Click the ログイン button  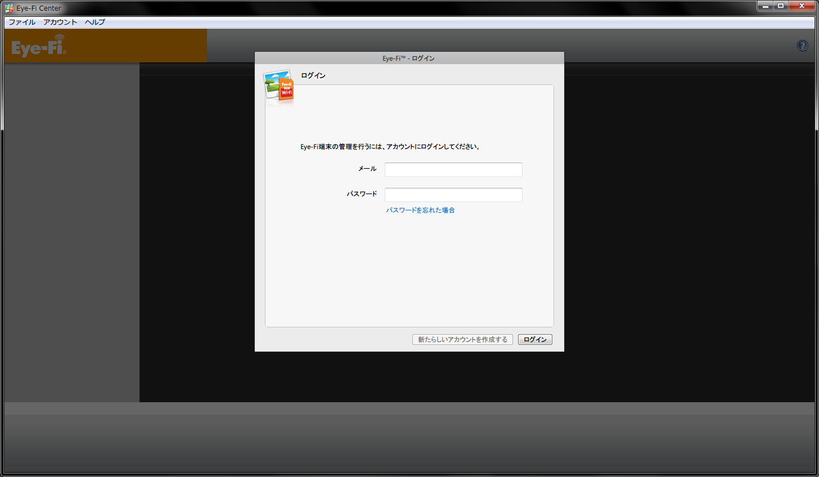[x=535, y=340]
